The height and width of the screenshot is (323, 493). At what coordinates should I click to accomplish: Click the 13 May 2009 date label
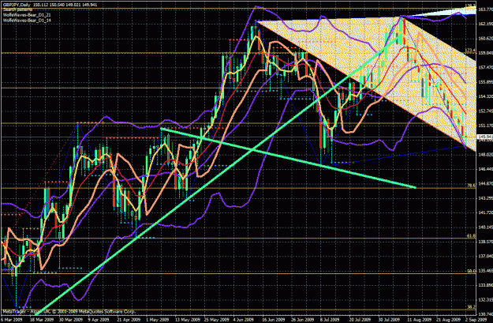[x=186, y=320]
